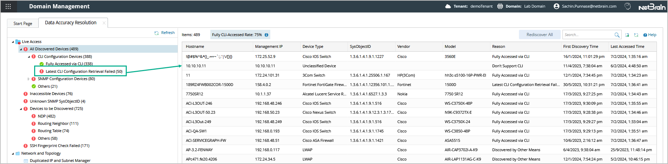
Task: Click the Tenant cloud icon
Action: 448,6
